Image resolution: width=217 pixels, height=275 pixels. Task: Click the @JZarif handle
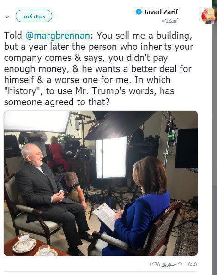(170, 21)
